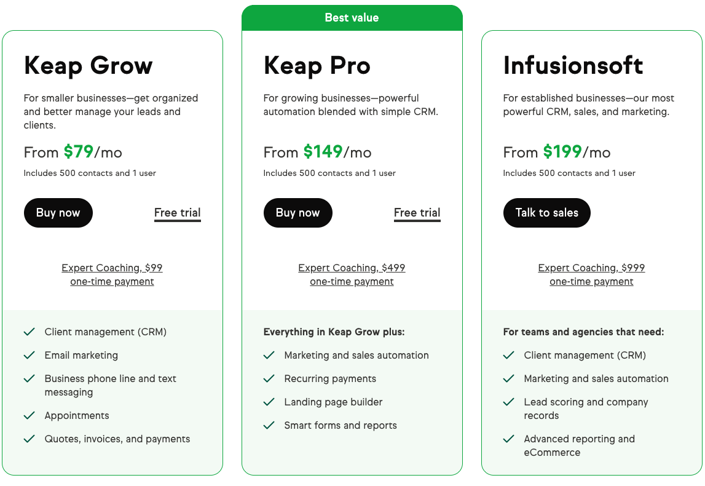This screenshot has height=486, width=705.
Task: Click checkmark next to Email marketing
Action: [29, 356]
